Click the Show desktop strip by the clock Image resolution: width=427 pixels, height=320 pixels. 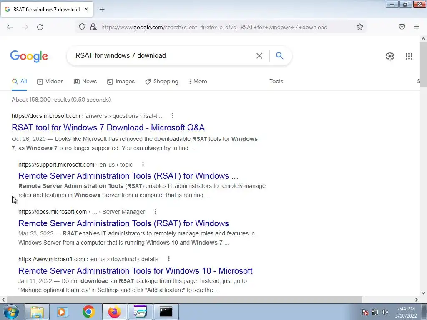pos(424,312)
